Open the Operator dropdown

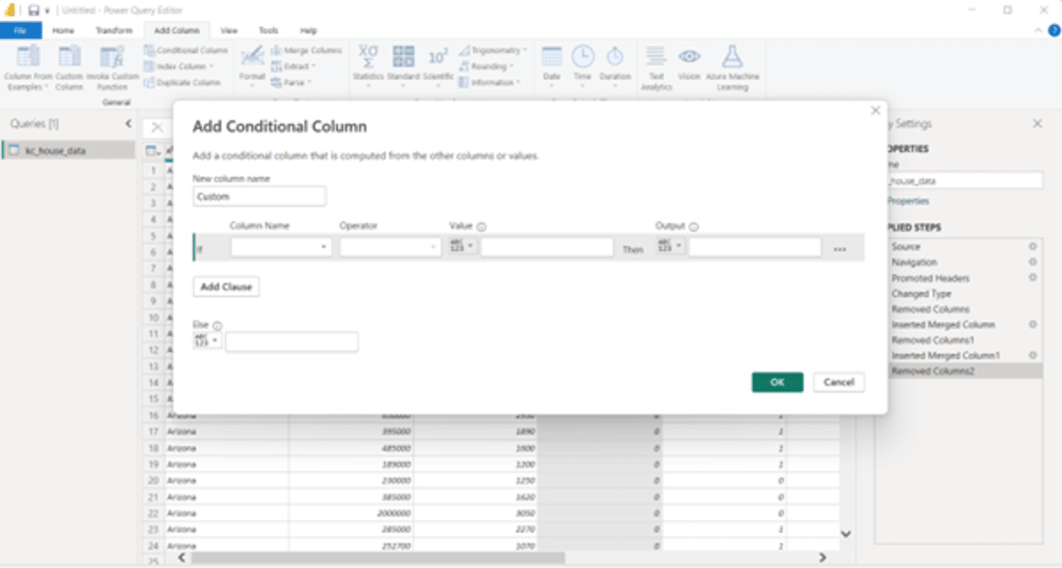(390, 247)
